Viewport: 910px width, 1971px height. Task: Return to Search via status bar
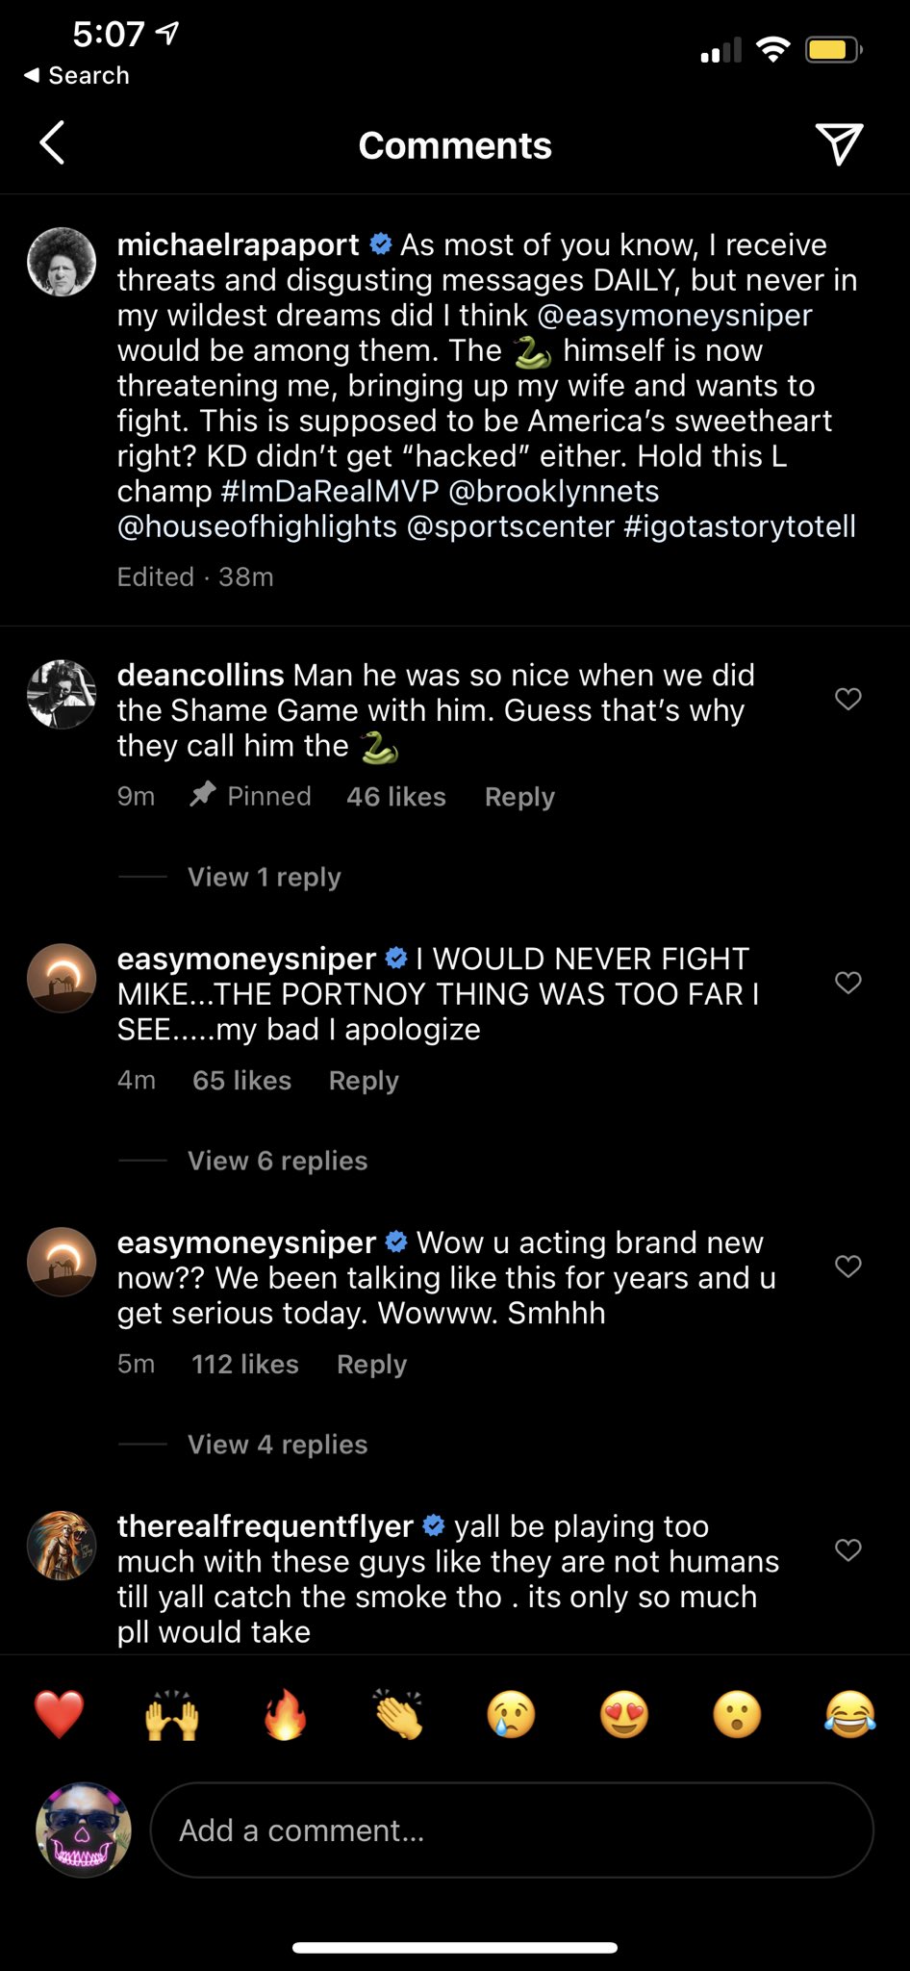click(x=77, y=75)
